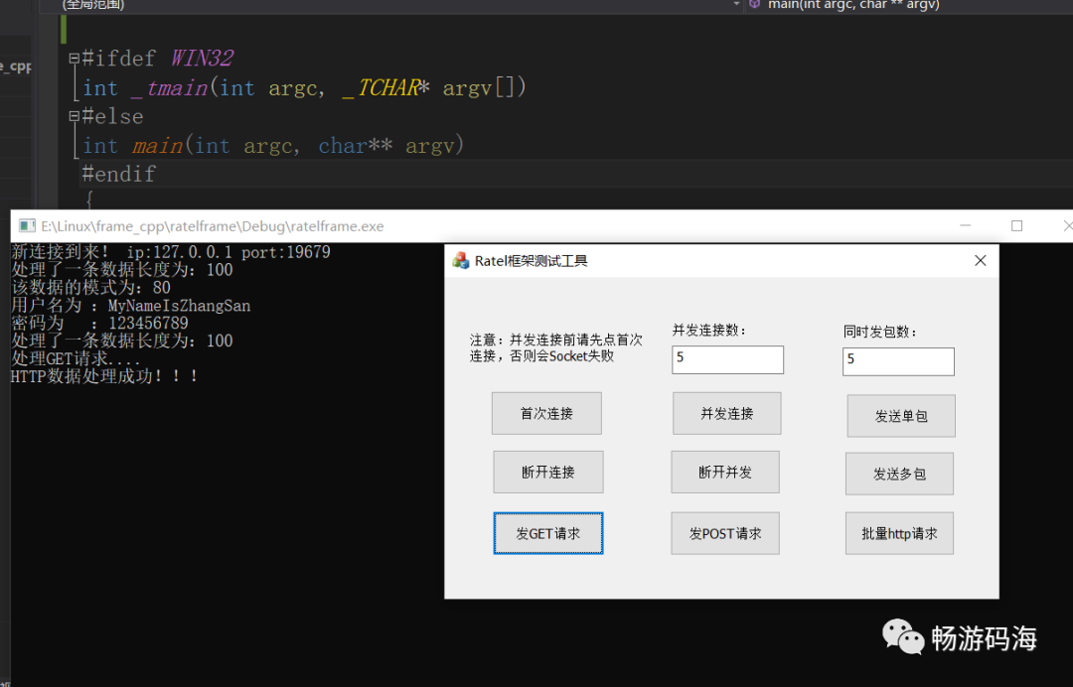Click the 发POST请求 button

[x=724, y=533]
